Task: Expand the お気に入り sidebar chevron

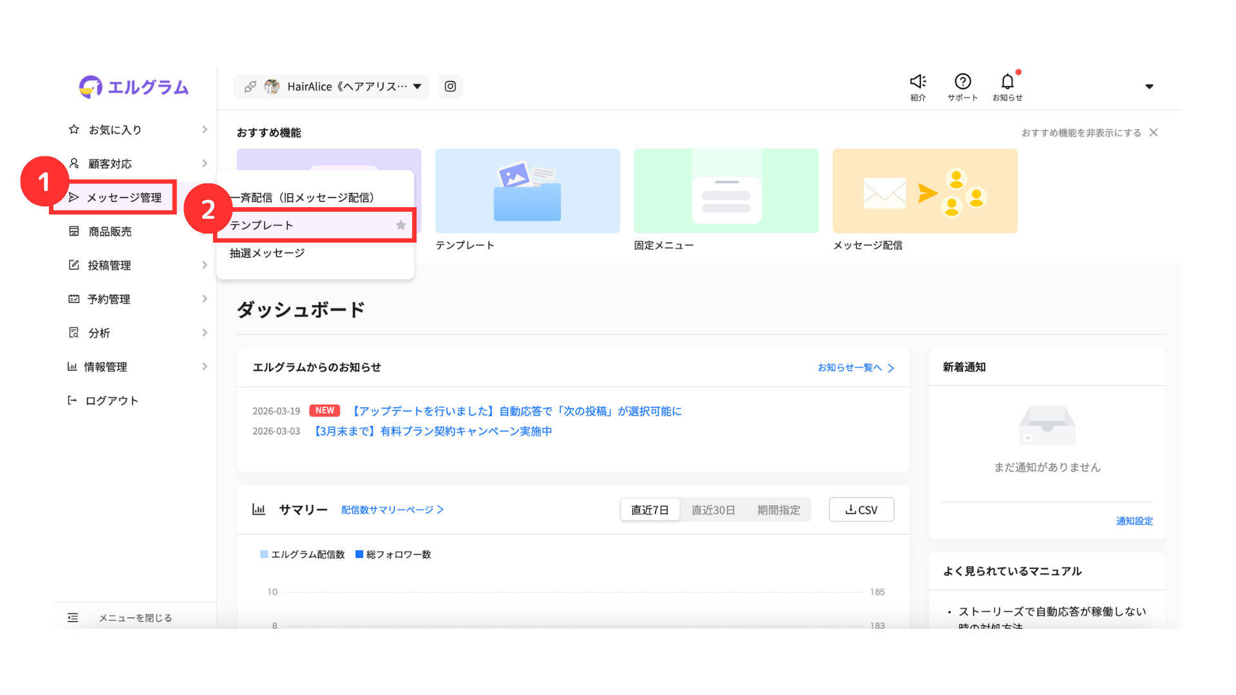Action: (205, 129)
